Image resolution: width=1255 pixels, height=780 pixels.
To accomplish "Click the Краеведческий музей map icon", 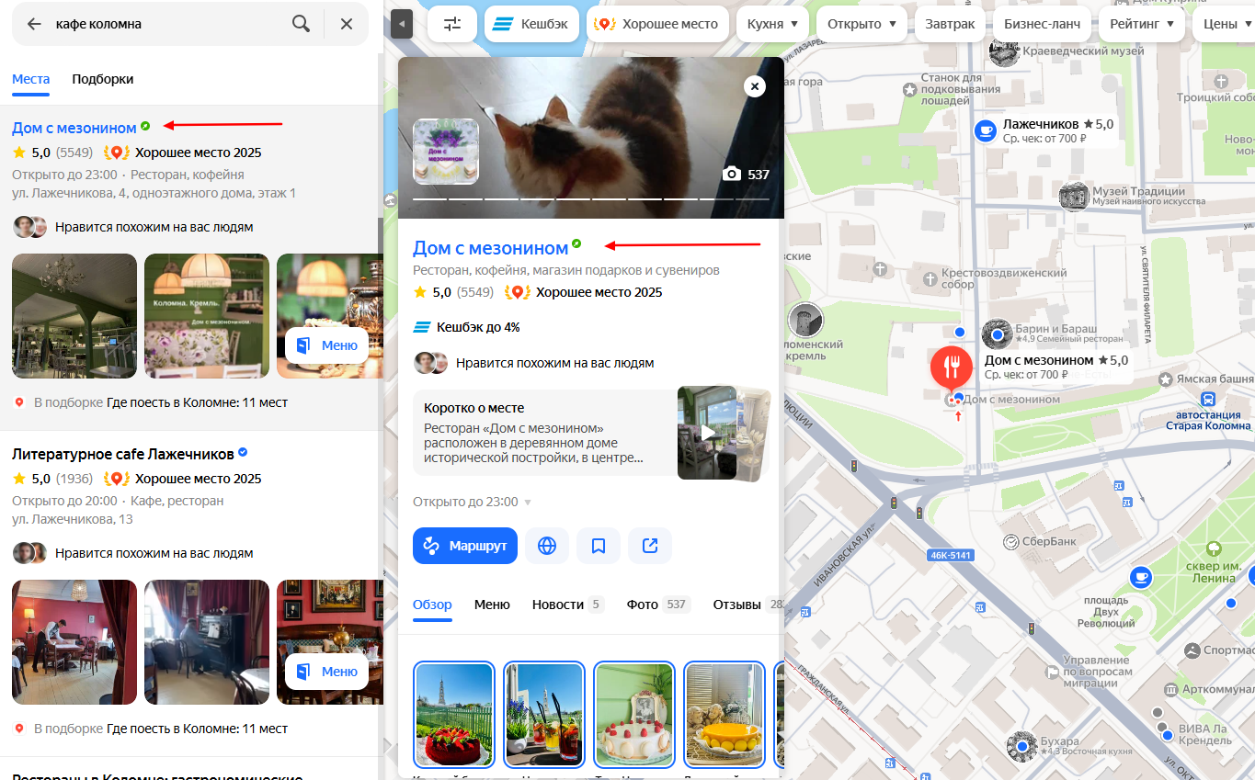I will point(1004,52).
